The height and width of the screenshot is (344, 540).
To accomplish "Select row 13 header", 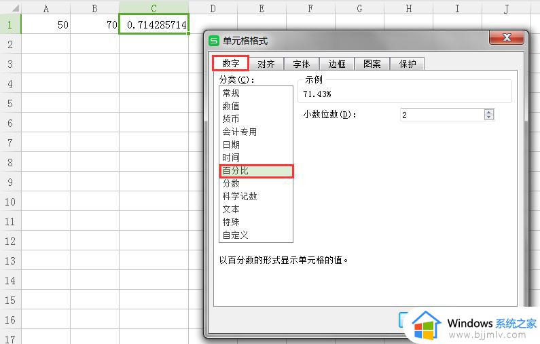I will 10,261.
